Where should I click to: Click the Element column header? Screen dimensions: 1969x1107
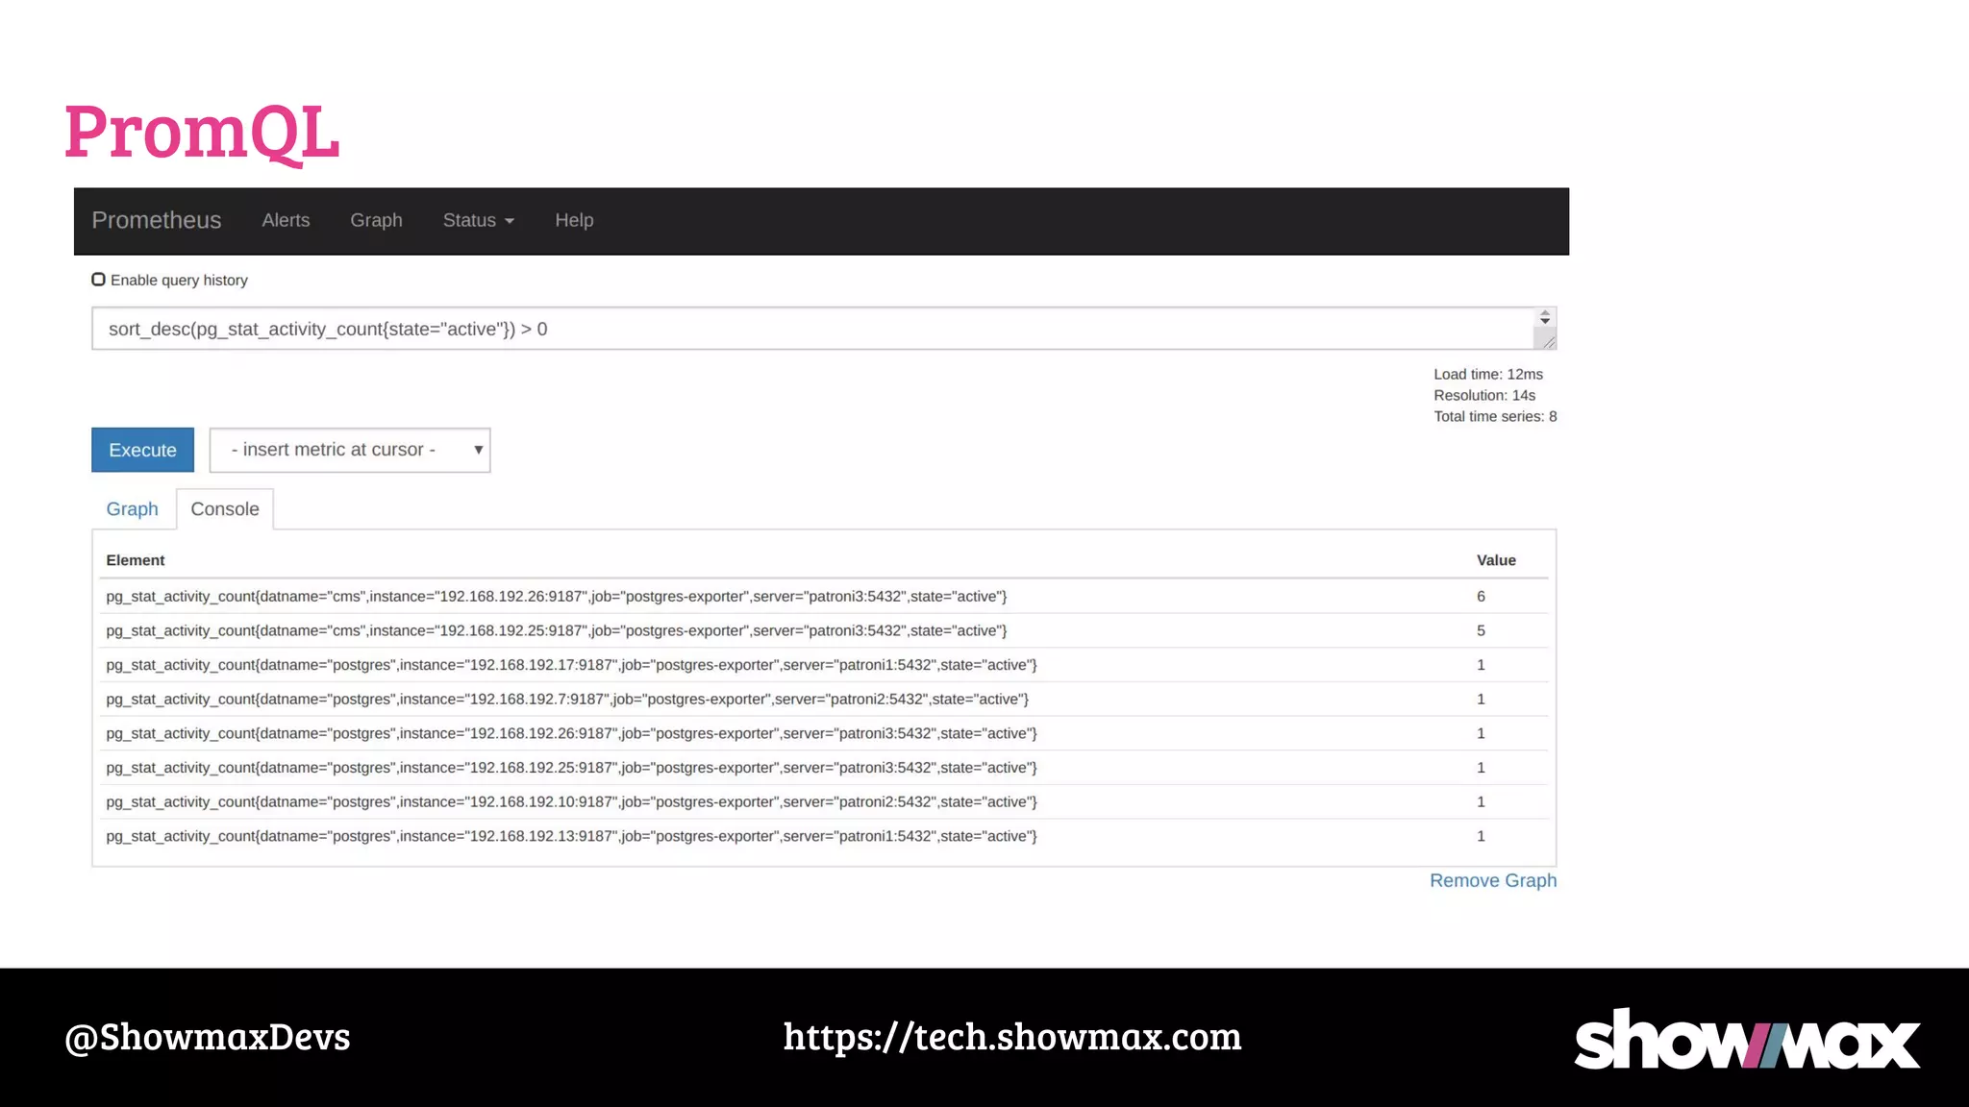(136, 560)
